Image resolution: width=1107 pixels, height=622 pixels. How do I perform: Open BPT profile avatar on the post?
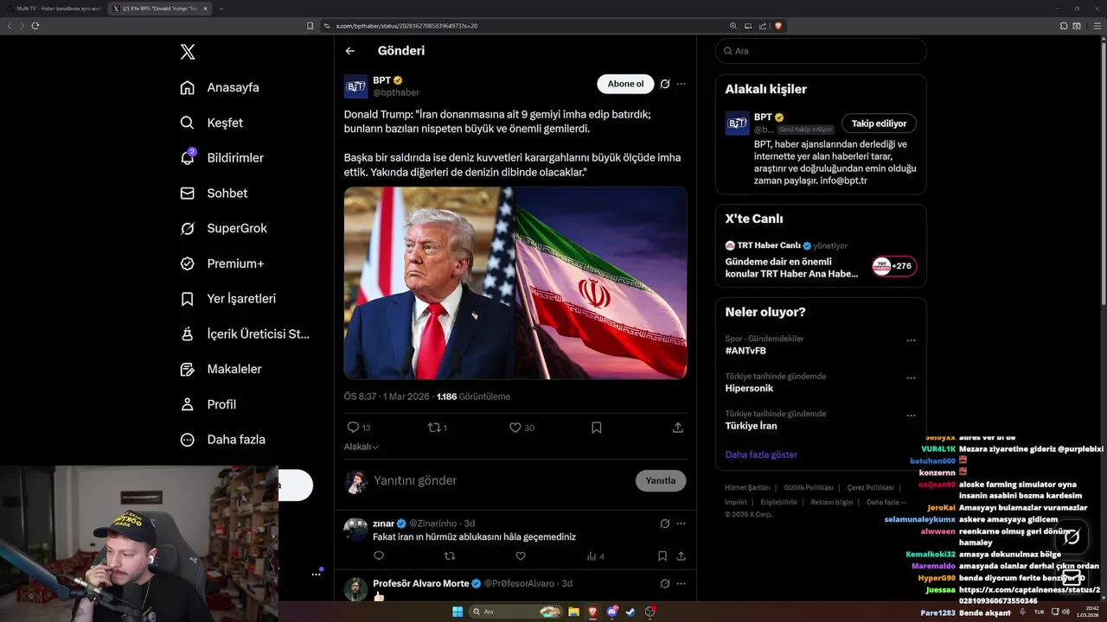[356, 86]
